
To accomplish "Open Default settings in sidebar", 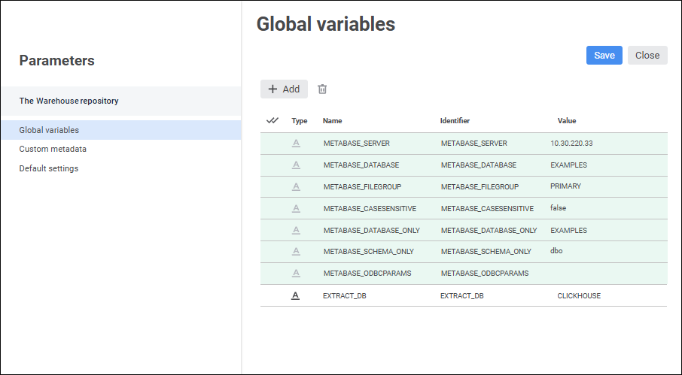I will coord(49,168).
